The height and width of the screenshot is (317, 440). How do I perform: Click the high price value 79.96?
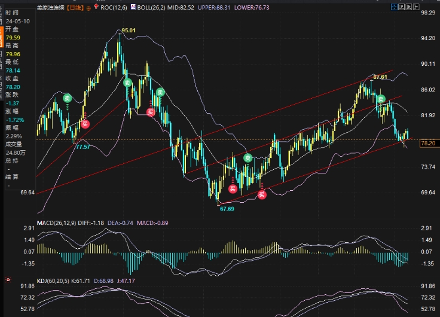(x=13, y=54)
